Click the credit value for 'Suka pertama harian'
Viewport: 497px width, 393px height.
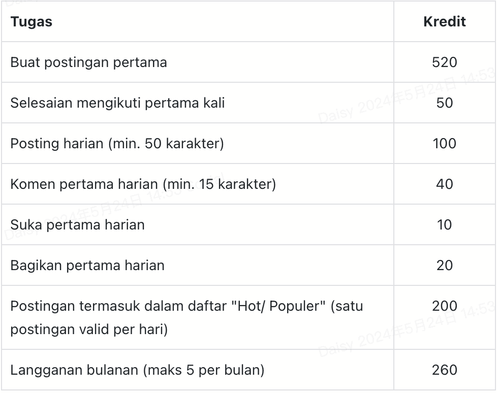[x=444, y=225]
